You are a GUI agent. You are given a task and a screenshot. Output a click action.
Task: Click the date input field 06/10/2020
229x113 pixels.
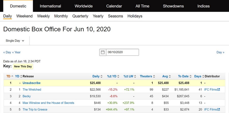coord(122,52)
